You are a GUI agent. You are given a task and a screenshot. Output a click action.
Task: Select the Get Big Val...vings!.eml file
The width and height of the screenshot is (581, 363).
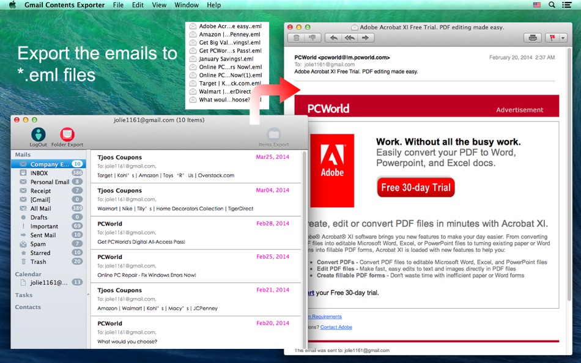[226, 43]
